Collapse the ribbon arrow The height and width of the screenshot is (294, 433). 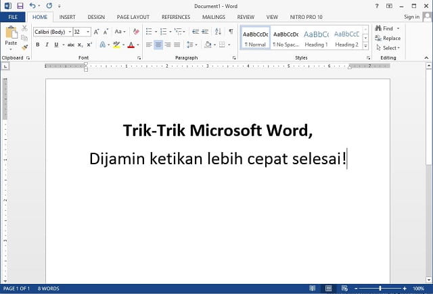coord(426,57)
